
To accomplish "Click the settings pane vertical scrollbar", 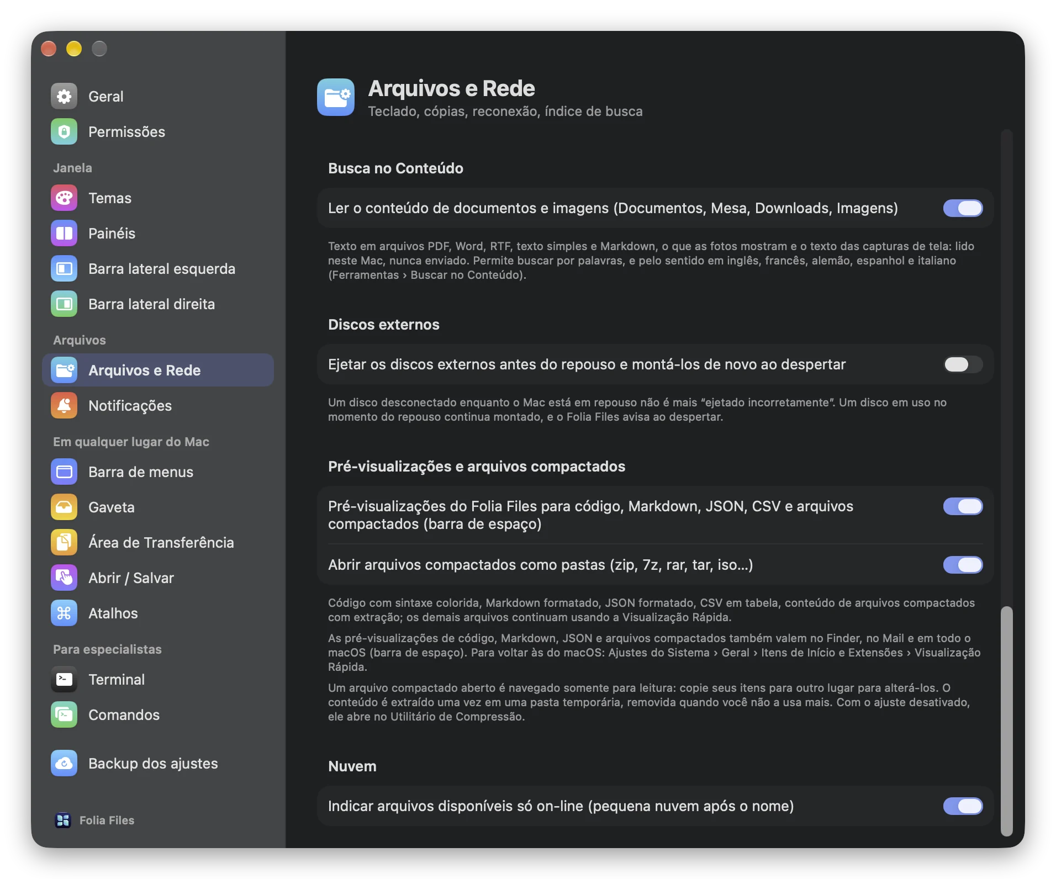I will point(1007,721).
